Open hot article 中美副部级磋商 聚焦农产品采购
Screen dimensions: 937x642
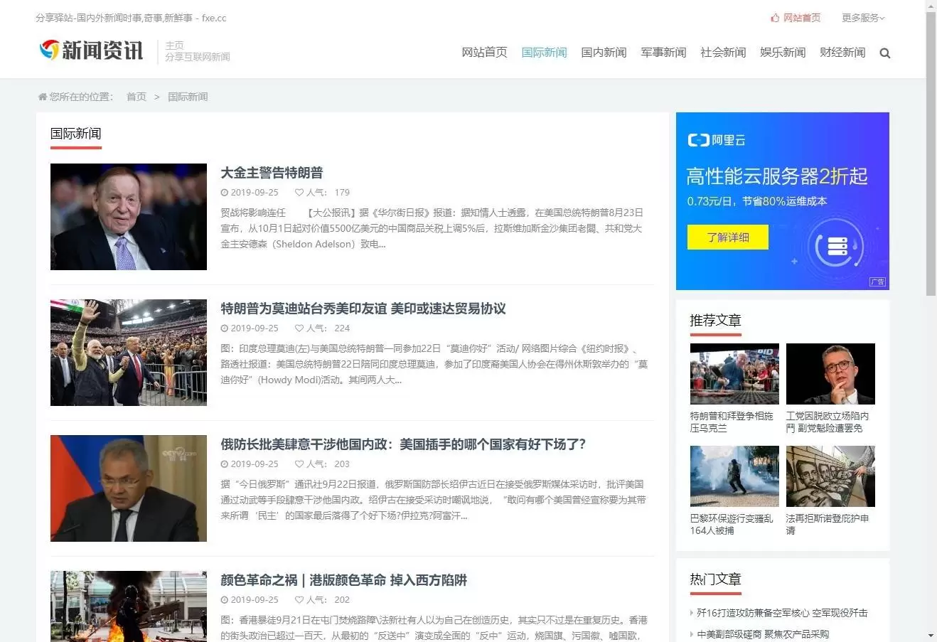click(763, 634)
